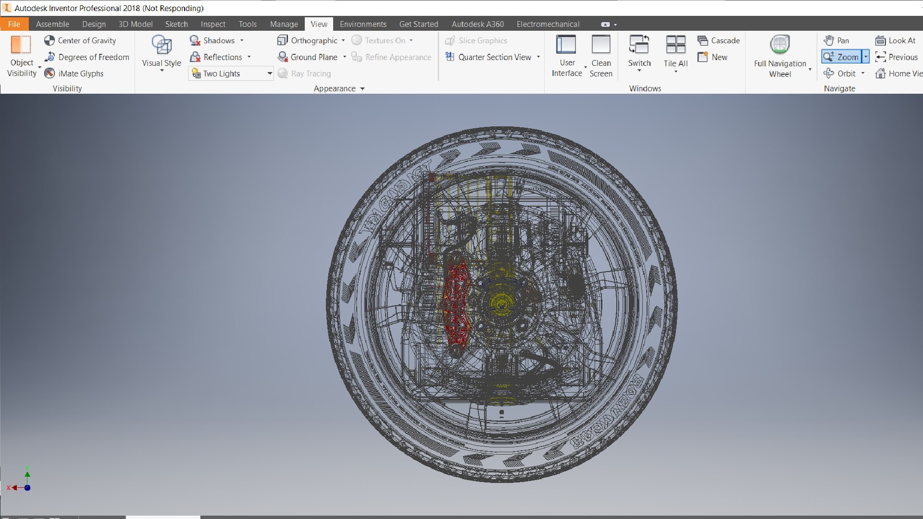Toggle Reflections on the ribbon
Screen dimensions: 923x519
tap(216, 57)
